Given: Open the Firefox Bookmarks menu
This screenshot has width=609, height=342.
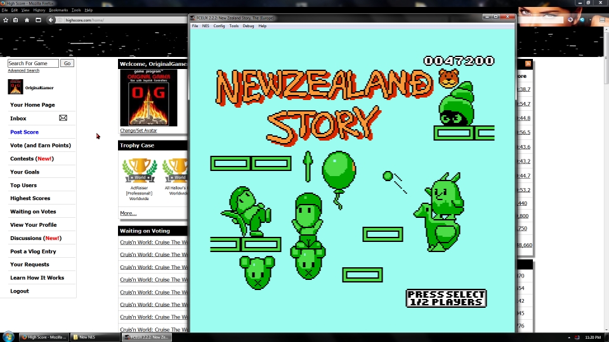Looking at the screenshot, I should (58, 10).
